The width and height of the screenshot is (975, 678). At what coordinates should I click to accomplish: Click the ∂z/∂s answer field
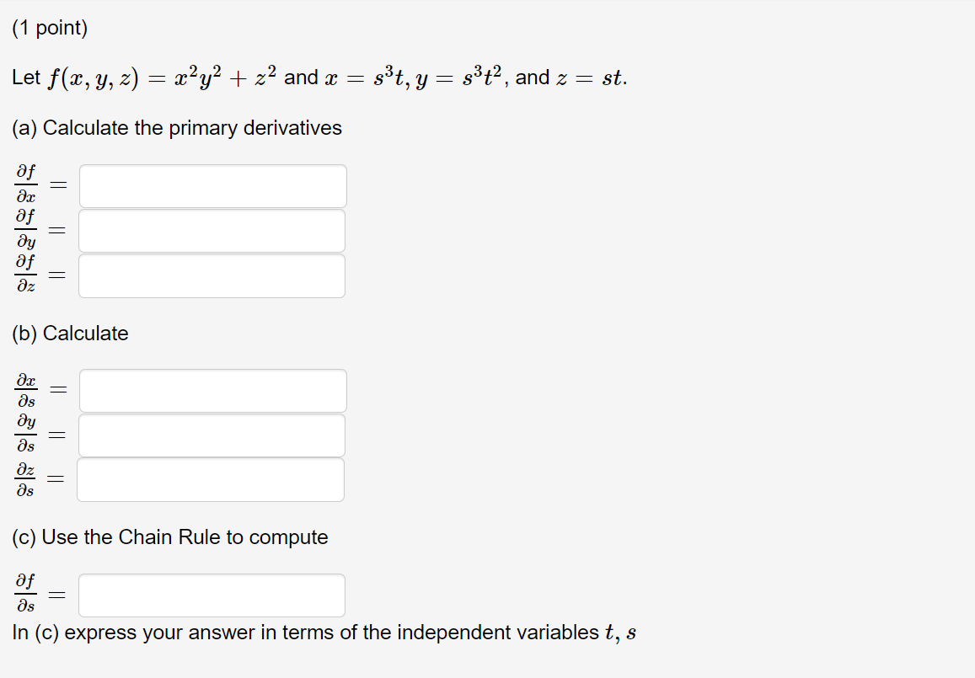coord(211,479)
